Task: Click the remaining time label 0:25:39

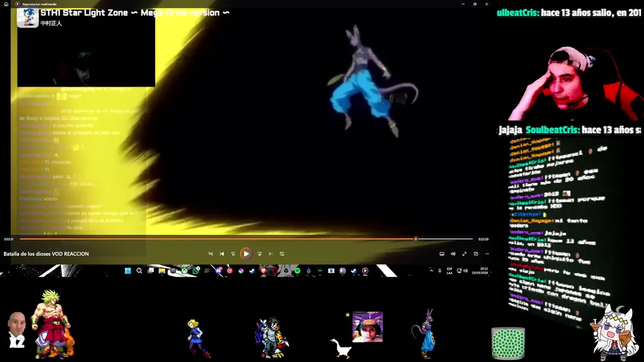Action: (483, 239)
